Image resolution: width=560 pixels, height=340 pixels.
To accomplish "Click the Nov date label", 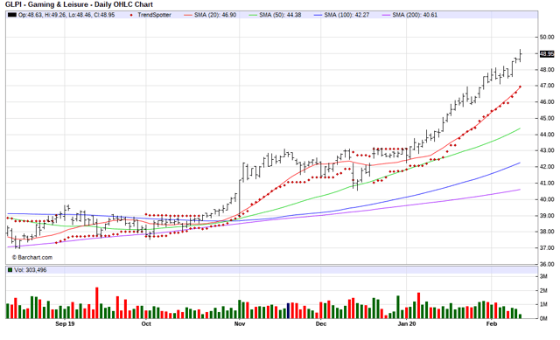I will coord(240,324).
